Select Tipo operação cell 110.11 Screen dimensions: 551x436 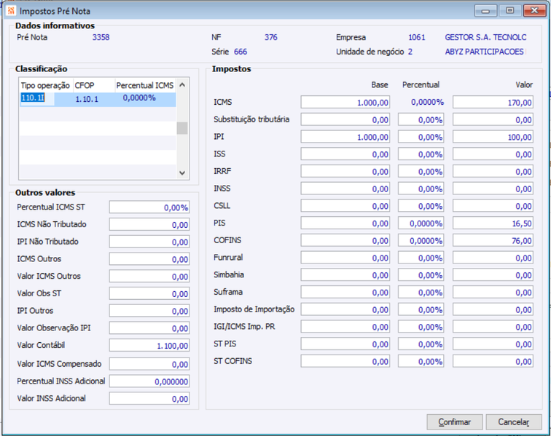pyautogui.click(x=37, y=98)
